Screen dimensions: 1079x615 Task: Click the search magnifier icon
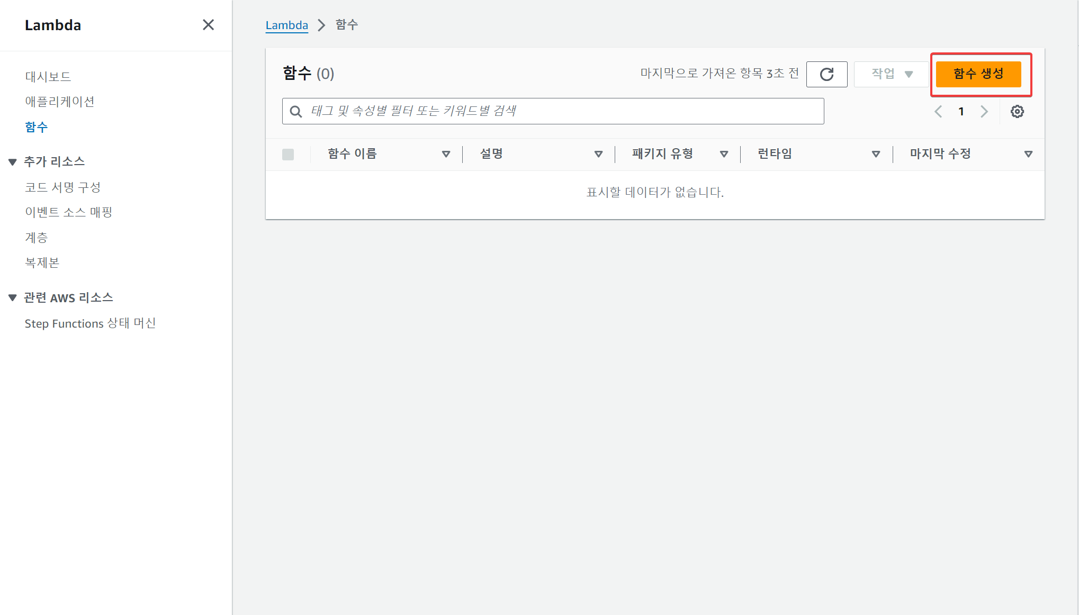click(x=296, y=111)
